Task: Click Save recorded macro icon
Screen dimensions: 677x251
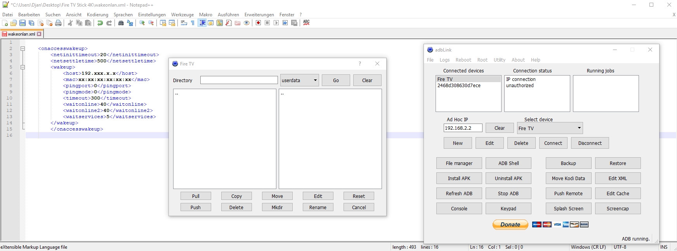Action: (x=294, y=23)
